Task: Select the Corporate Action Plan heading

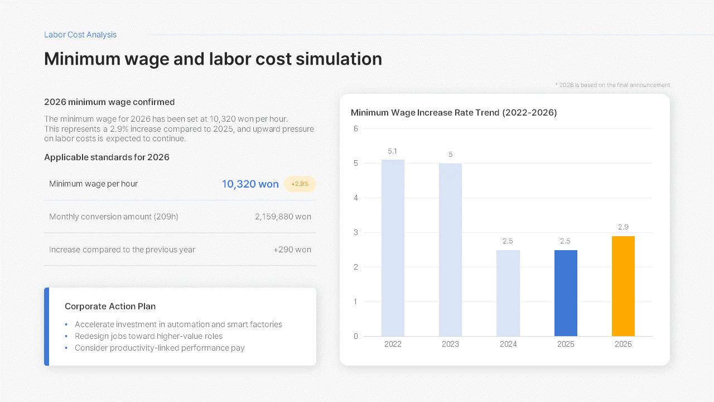Action: [110, 307]
